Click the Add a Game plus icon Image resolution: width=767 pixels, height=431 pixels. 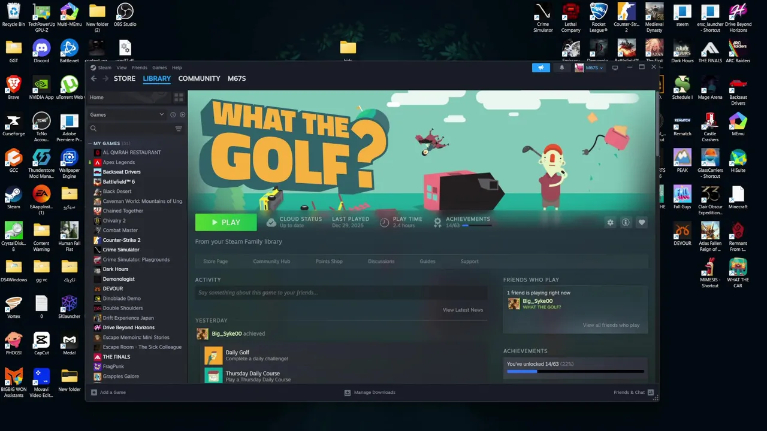coord(94,392)
